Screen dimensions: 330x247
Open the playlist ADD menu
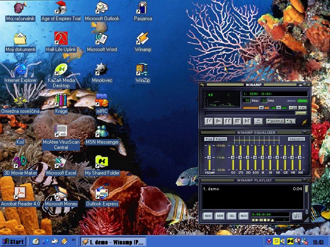208,216
